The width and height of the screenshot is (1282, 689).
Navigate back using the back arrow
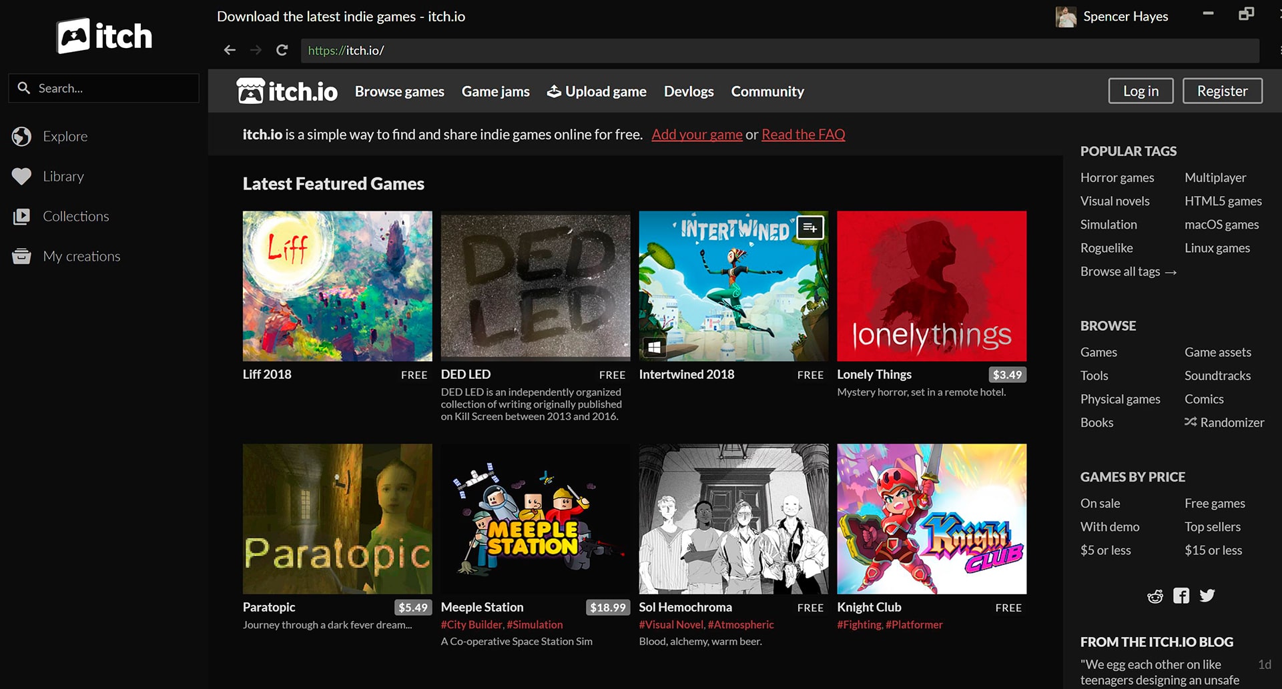tap(230, 50)
